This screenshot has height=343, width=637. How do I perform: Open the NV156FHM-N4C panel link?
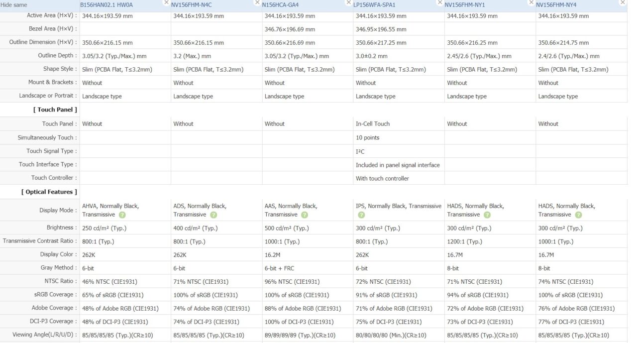point(192,4)
